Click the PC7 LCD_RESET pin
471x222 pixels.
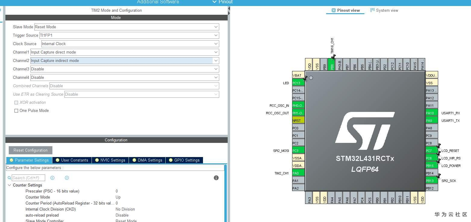coord(432,151)
